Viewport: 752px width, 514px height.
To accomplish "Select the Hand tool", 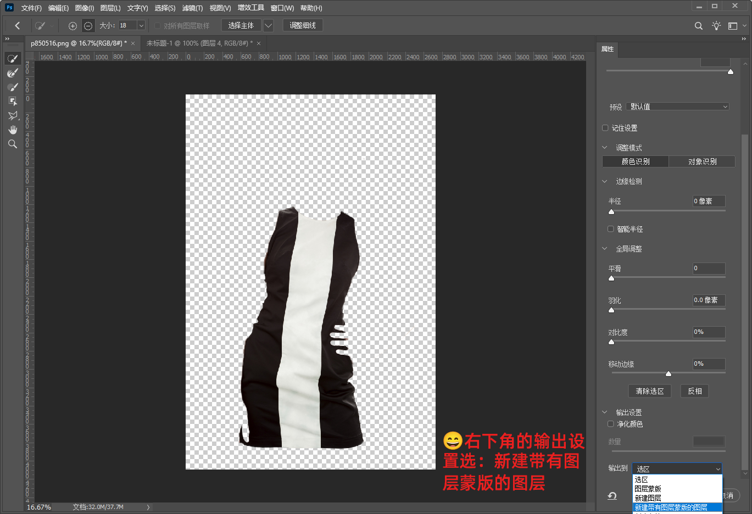I will pyautogui.click(x=13, y=130).
